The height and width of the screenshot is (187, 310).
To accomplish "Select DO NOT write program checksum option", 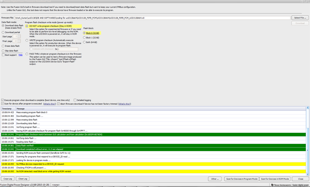I will (x=27, y=26).
